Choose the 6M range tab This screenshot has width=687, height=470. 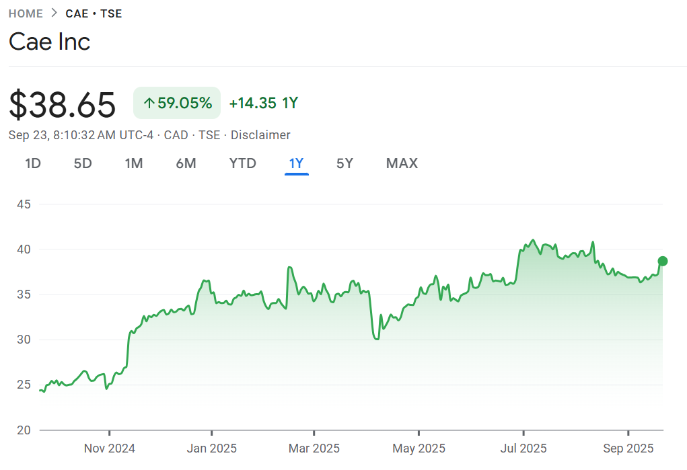pos(186,163)
